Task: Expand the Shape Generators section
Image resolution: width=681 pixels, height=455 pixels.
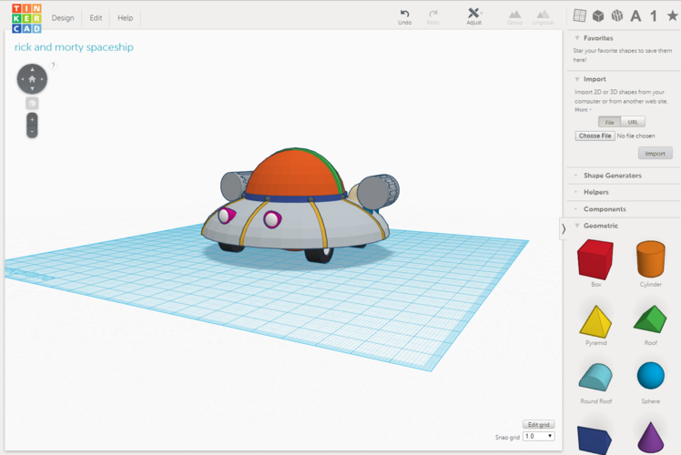Action: 612,176
